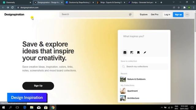Click the taskbar clock and date
Image resolution: width=196 pixels, height=110 pixels.
pos(184,107)
